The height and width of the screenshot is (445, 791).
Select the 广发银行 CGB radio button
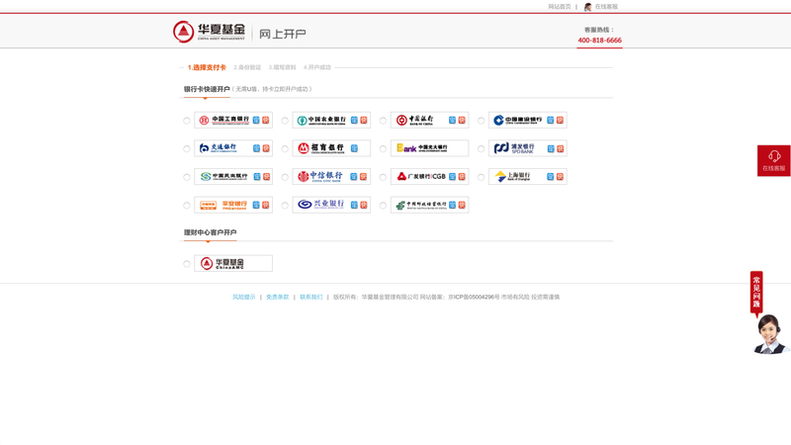pos(383,177)
